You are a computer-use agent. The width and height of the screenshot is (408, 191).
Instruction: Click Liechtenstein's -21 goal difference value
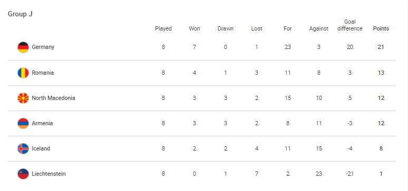coord(349,174)
